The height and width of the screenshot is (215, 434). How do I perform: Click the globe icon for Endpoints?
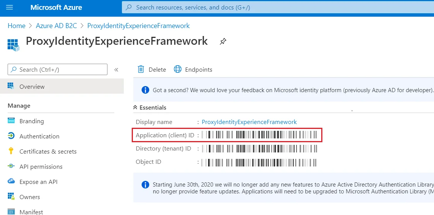(x=178, y=69)
